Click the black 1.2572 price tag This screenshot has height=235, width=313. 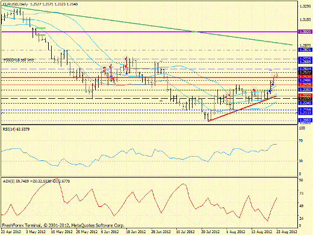(x=305, y=72)
